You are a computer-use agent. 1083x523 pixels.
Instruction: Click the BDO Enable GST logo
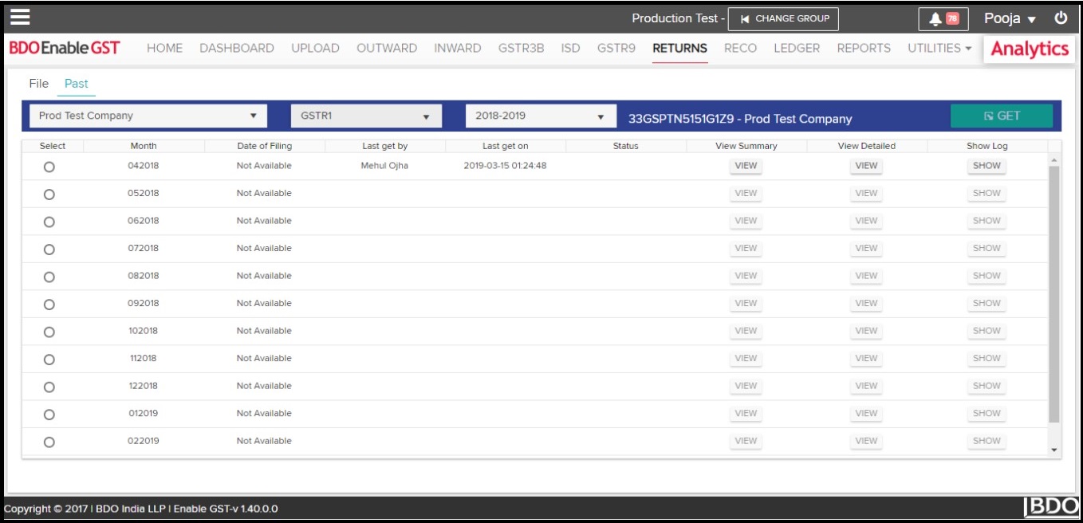(64, 48)
